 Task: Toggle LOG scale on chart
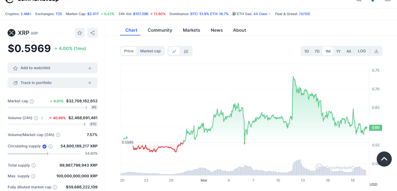(x=362, y=51)
